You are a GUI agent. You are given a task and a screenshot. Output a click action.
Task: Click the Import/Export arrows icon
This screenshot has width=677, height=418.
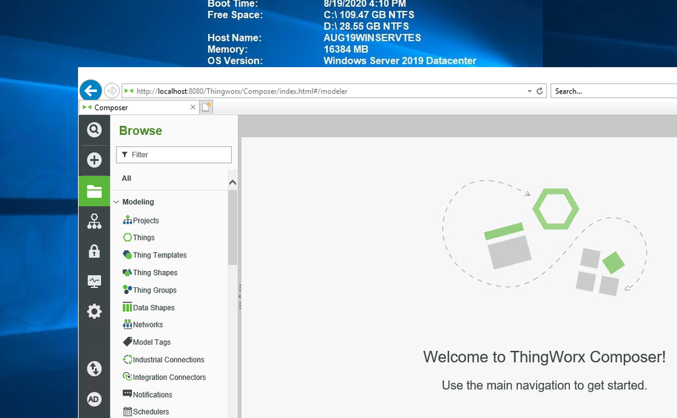click(94, 369)
